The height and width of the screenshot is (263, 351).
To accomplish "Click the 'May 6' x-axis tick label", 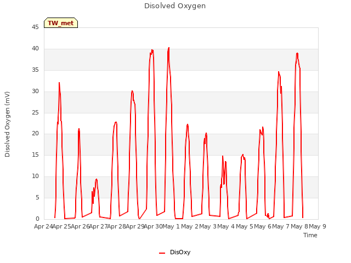I will [x=263, y=226].
